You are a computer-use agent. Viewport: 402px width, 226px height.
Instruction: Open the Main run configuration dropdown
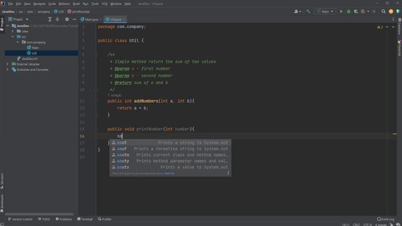pyautogui.click(x=325, y=11)
